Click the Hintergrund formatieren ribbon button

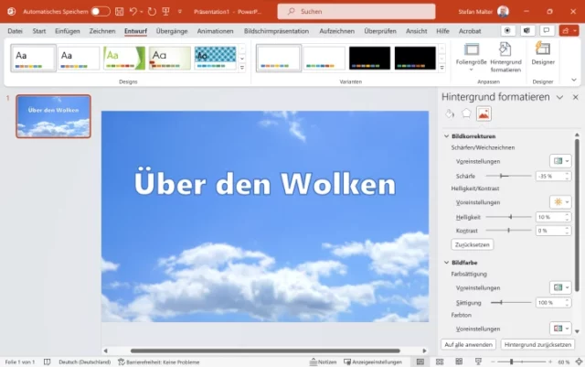point(505,58)
